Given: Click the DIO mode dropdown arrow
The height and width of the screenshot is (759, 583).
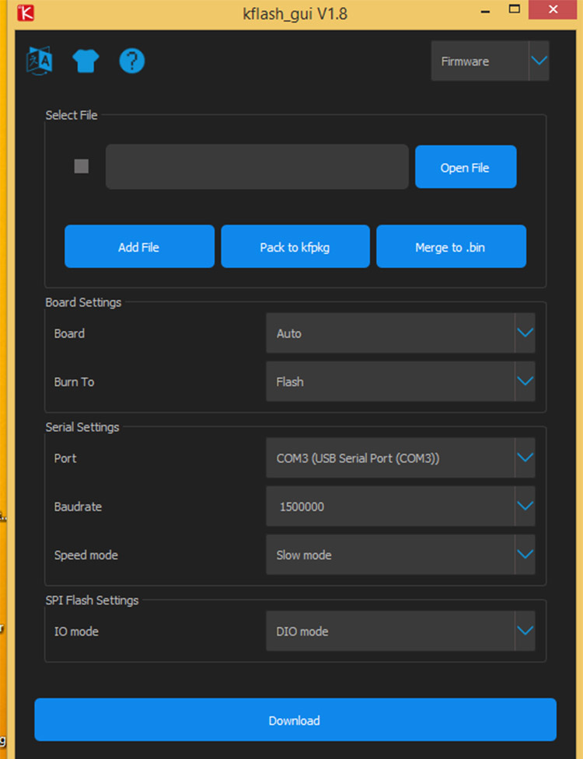Looking at the screenshot, I should (x=525, y=631).
